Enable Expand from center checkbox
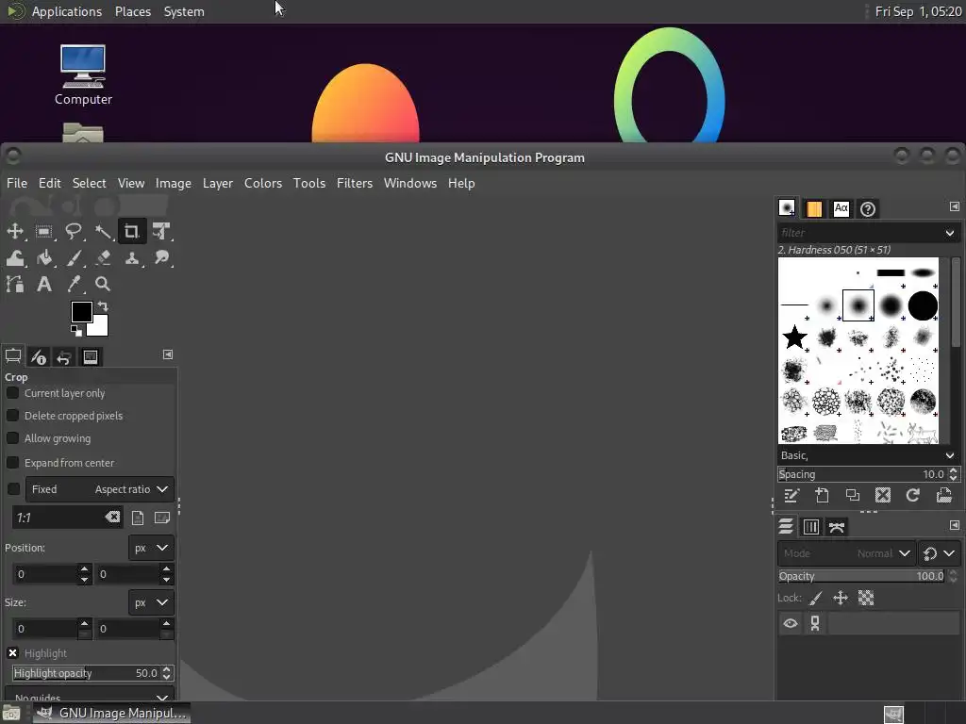This screenshot has height=724, width=966. pyautogui.click(x=12, y=462)
